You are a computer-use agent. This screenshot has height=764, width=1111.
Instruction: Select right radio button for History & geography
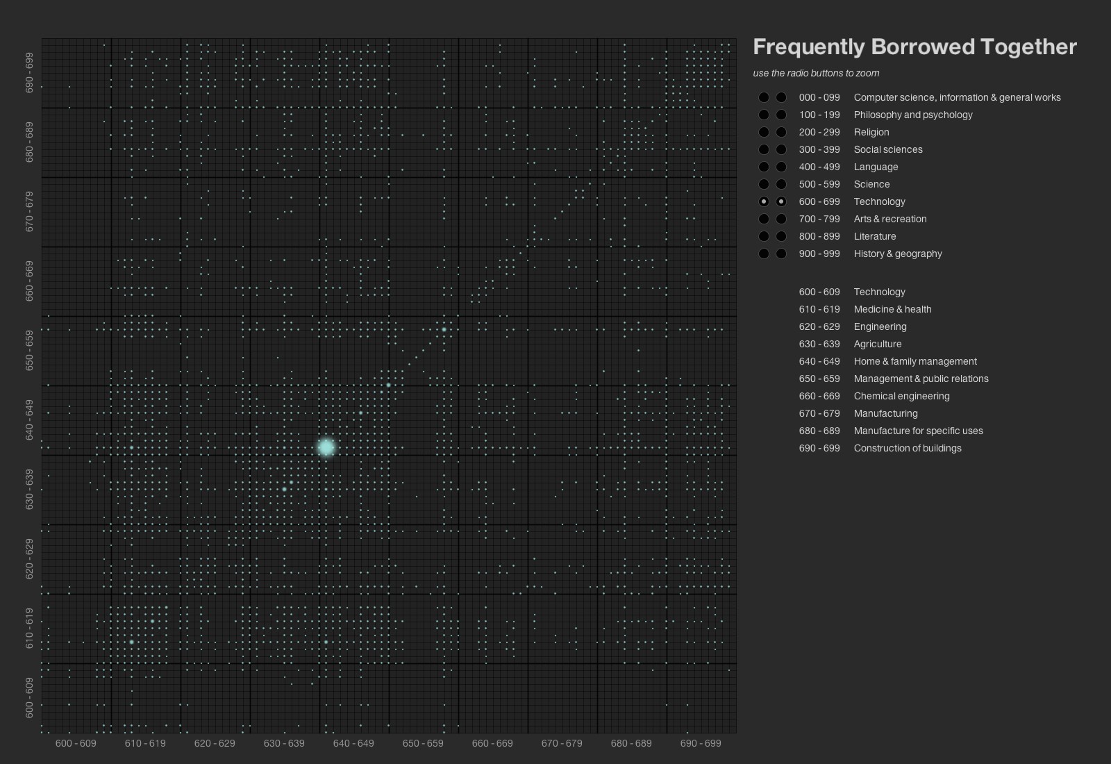[x=781, y=254]
